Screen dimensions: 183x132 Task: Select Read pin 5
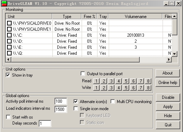click(x=126, y=81)
